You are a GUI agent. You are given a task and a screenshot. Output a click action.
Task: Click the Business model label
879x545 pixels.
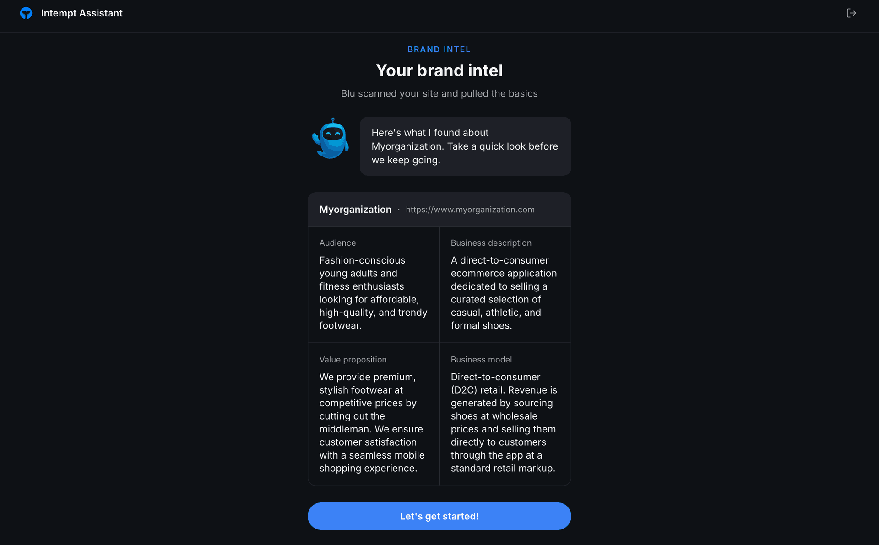481,360
